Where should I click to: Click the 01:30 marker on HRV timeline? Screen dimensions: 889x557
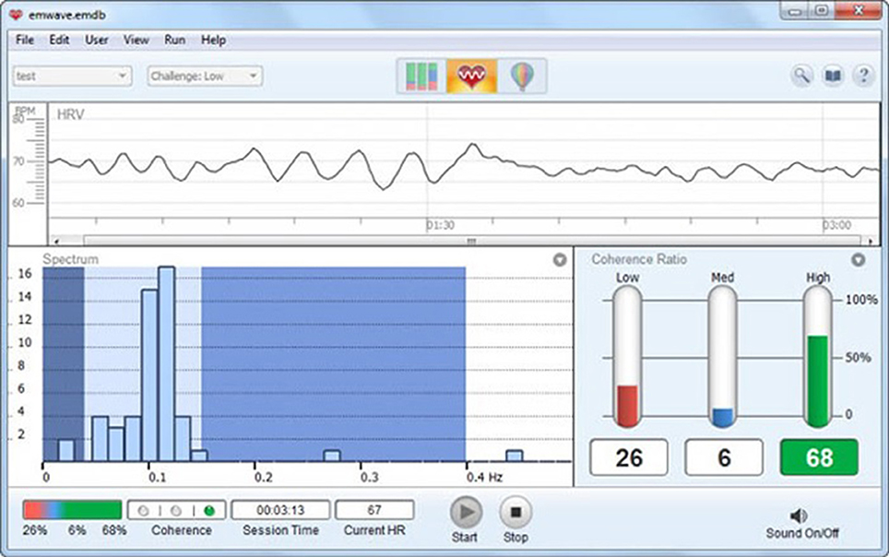pyautogui.click(x=441, y=225)
